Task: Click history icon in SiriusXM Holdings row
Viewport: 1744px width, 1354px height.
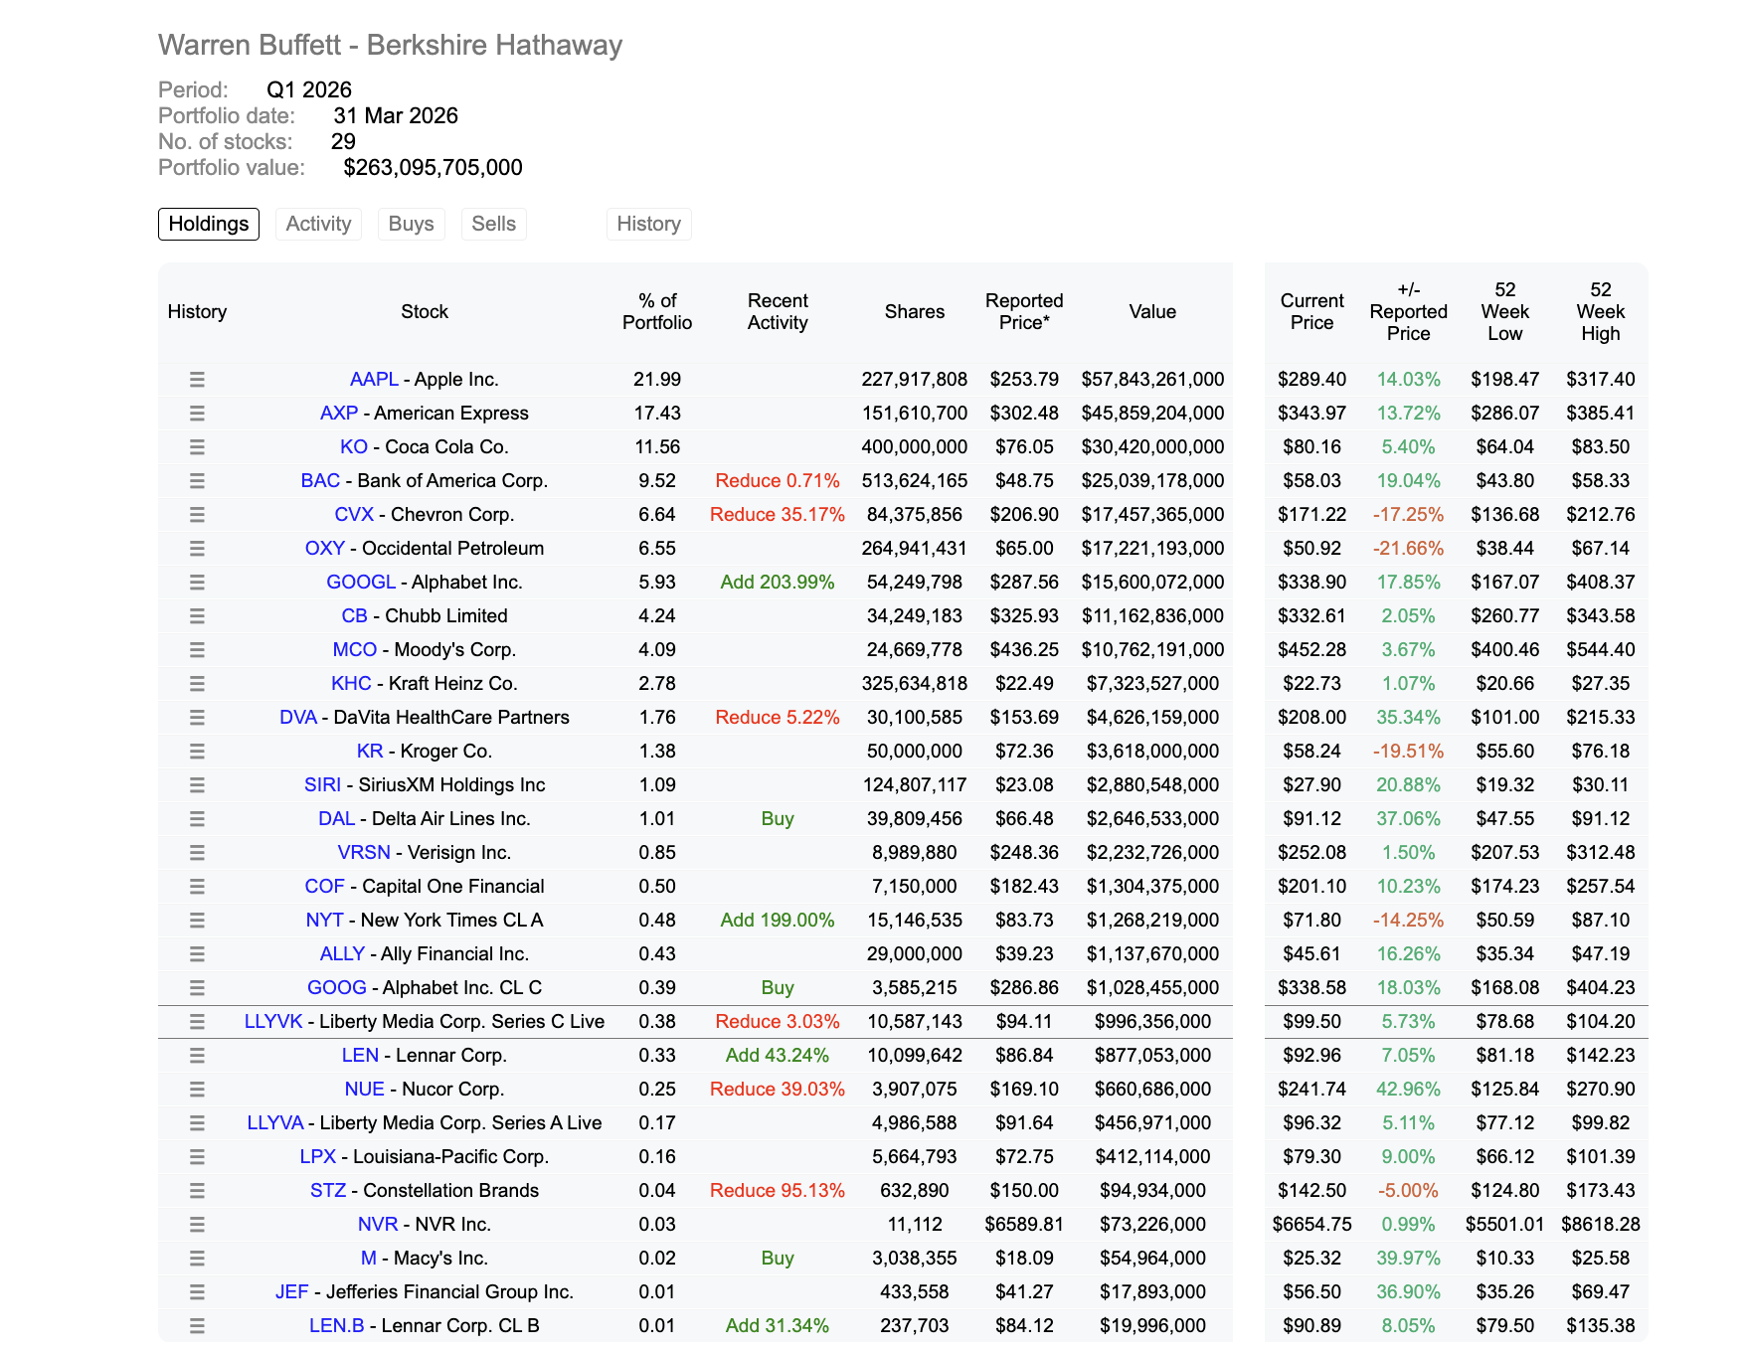Action: coord(197,784)
